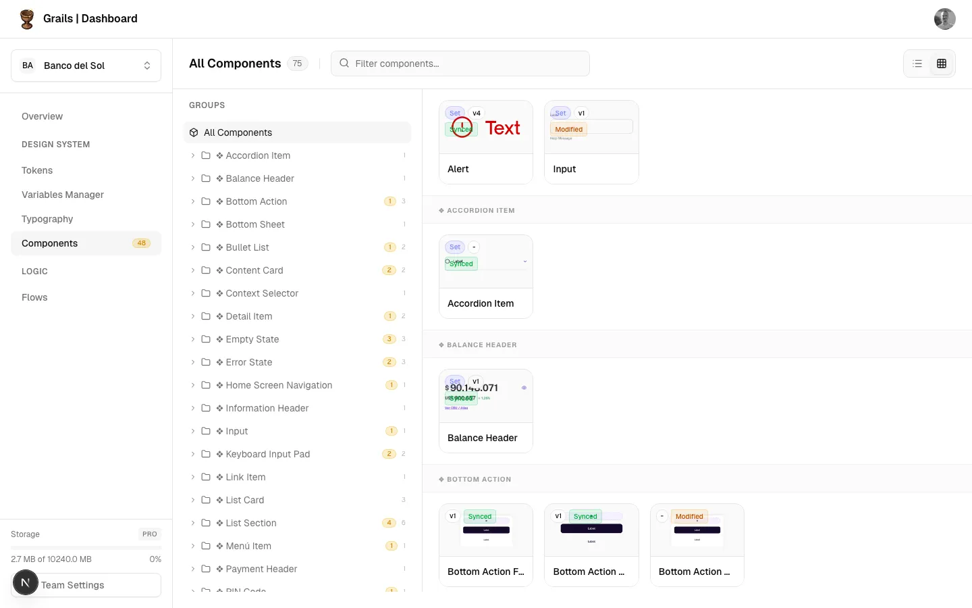This screenshot has width=972, height=608.
Task: Switch to grid view layout
Action: [942, 64]
